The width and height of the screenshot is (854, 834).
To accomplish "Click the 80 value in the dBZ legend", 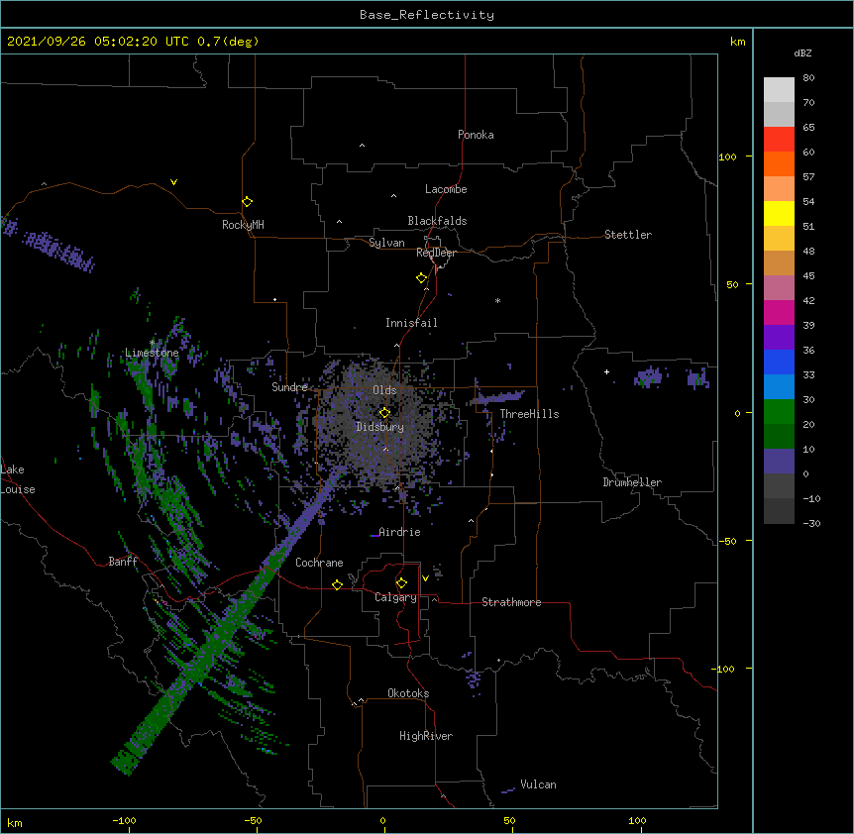I will 808,78.
